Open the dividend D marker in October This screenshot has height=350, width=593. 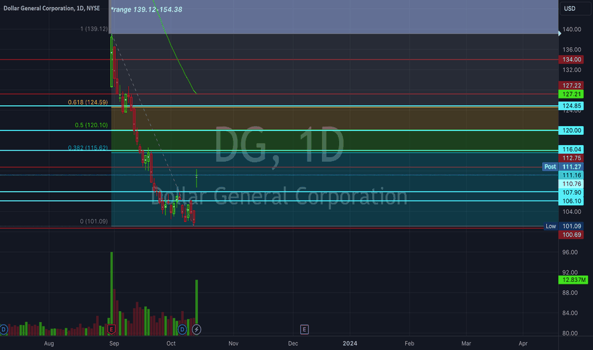[182, 330]
